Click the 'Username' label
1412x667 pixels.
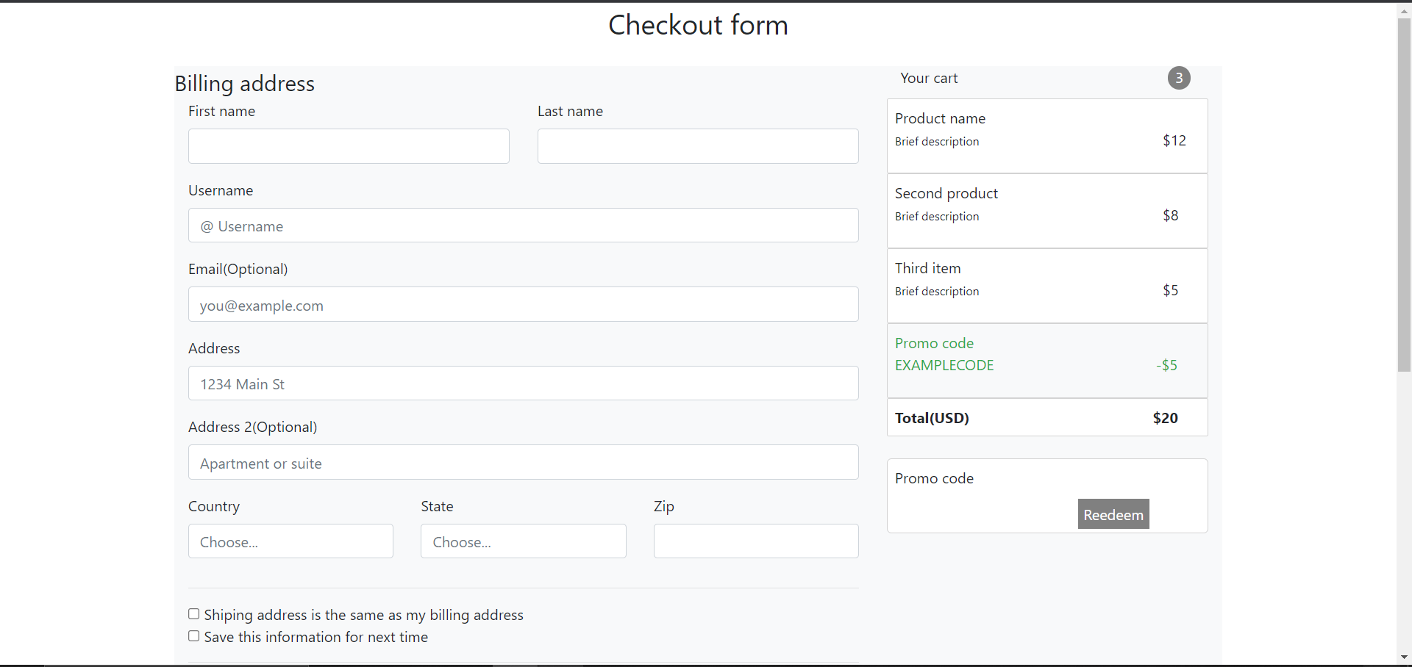[221, 190]
